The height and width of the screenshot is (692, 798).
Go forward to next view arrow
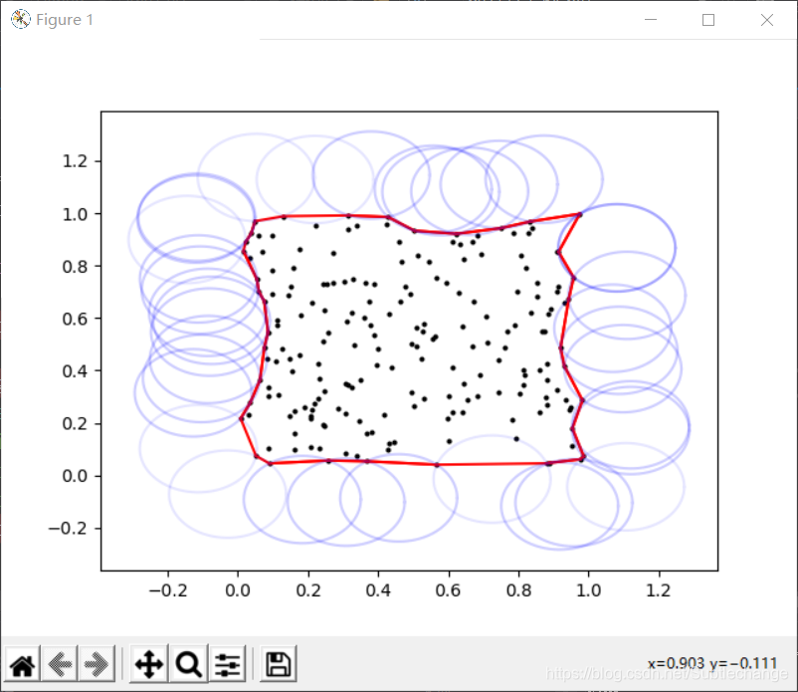97,664
